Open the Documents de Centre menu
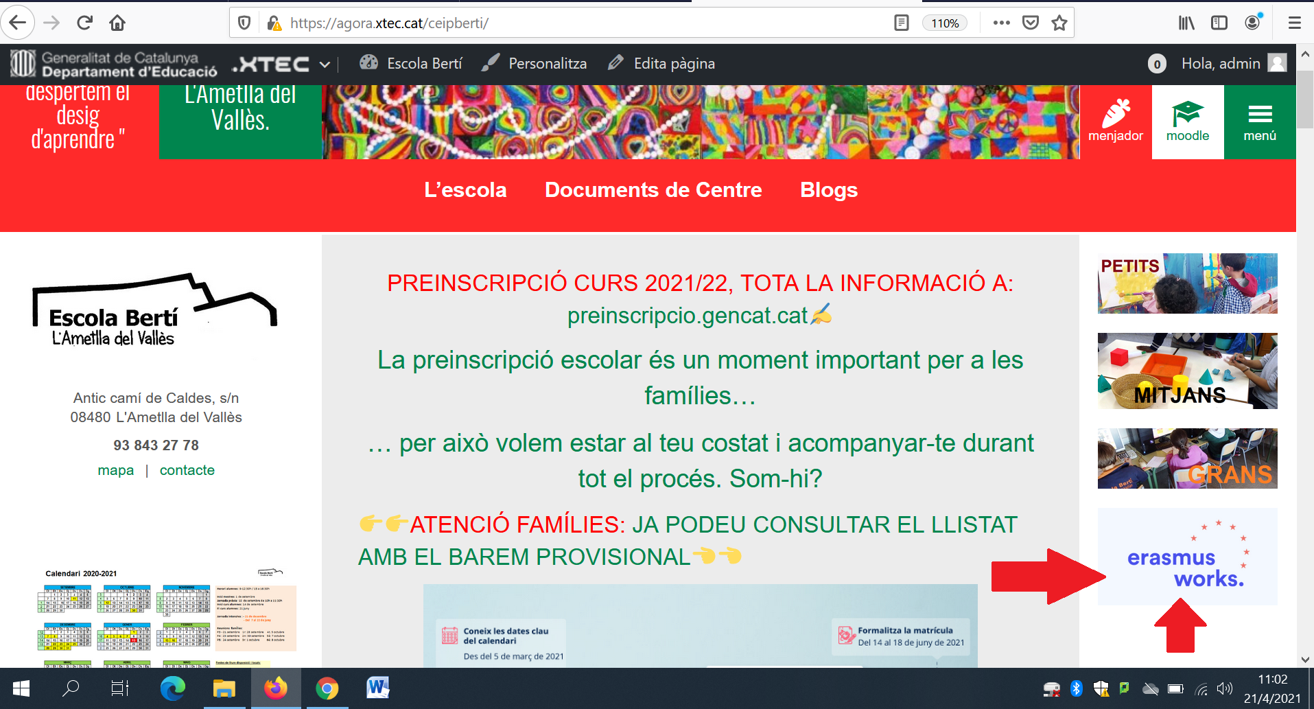The height and width of the screenshot is (709, 1314). pos(653,190)
